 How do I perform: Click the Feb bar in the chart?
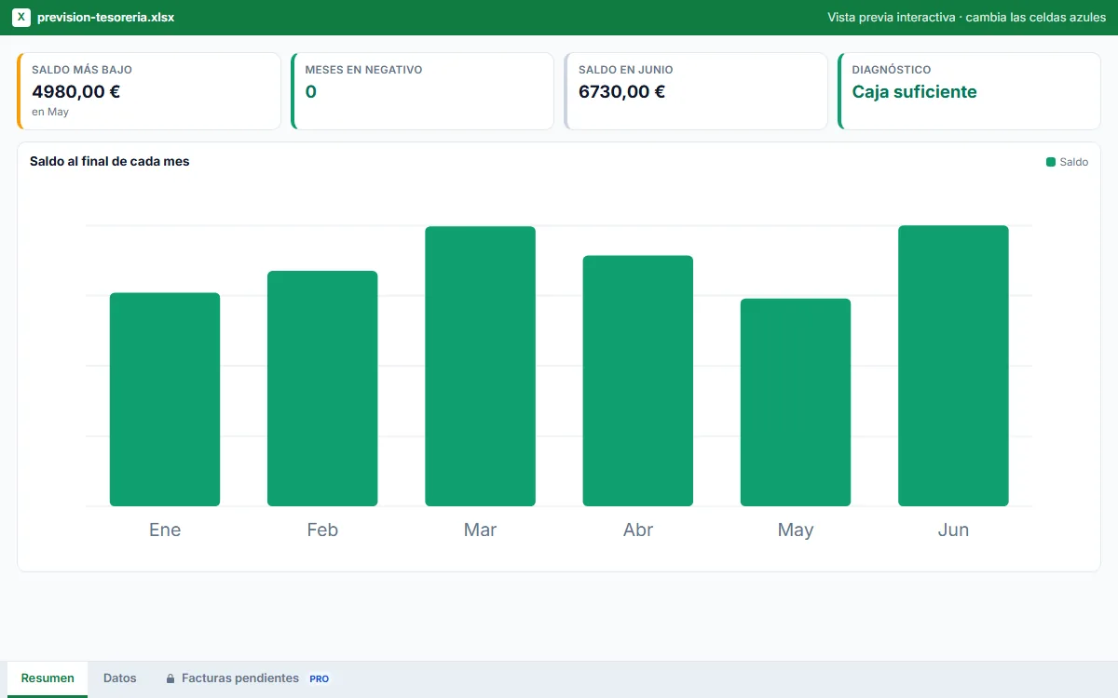(322, 389)
